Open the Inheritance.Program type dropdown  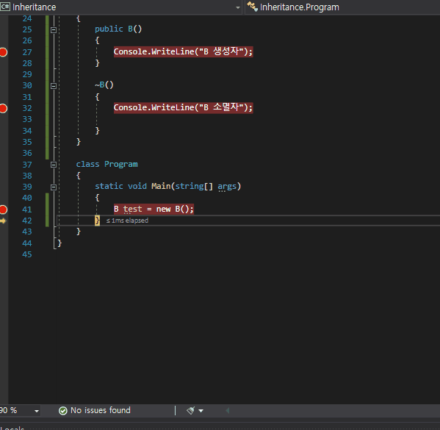point(342,7)
